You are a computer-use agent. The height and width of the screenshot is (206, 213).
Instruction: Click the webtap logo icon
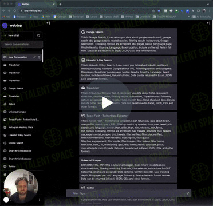click(x=5, y=25)
